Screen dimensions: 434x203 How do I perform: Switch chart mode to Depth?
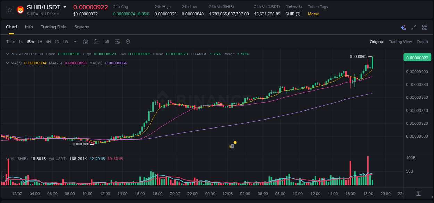[422, 42]
